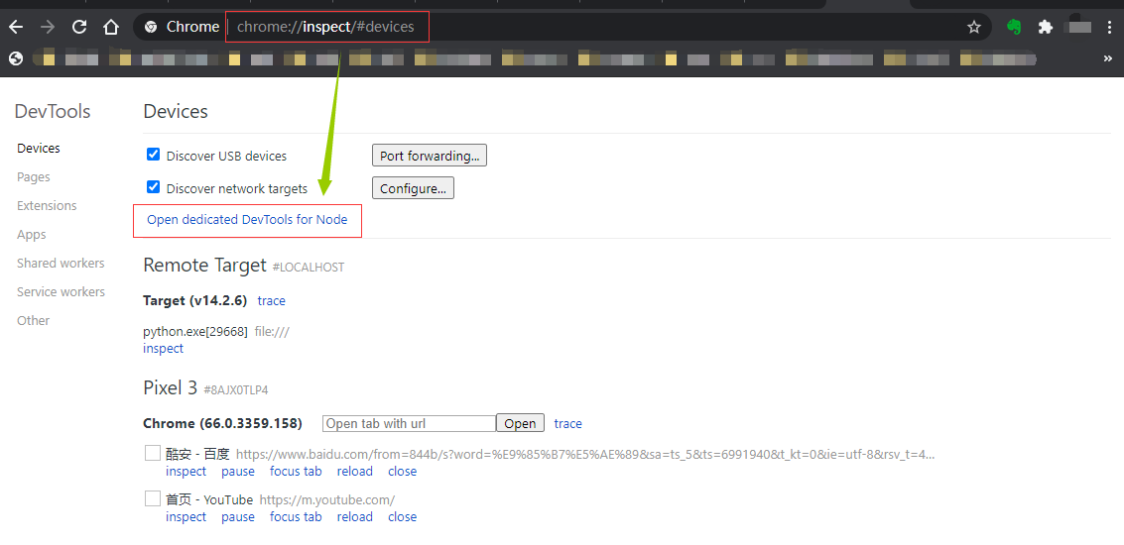Uncheck Discover USB devices

(x=153, y=154)
